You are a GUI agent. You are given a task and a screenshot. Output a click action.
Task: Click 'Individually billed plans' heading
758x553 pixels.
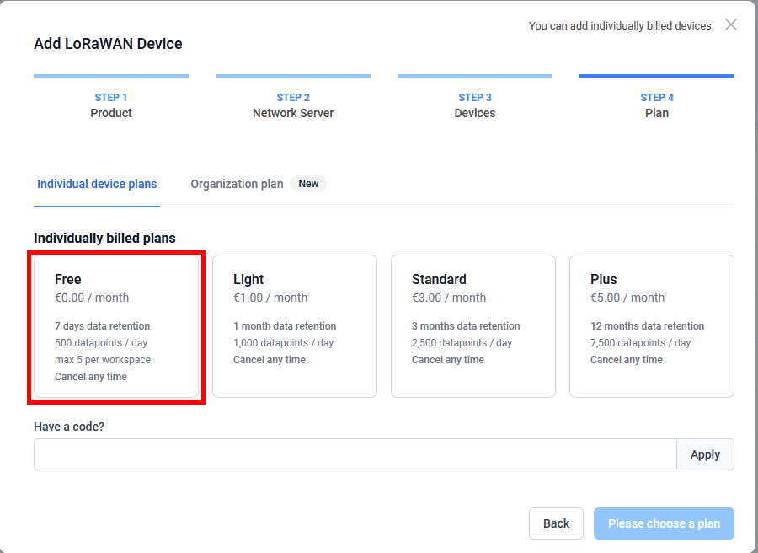pos(104,238)
